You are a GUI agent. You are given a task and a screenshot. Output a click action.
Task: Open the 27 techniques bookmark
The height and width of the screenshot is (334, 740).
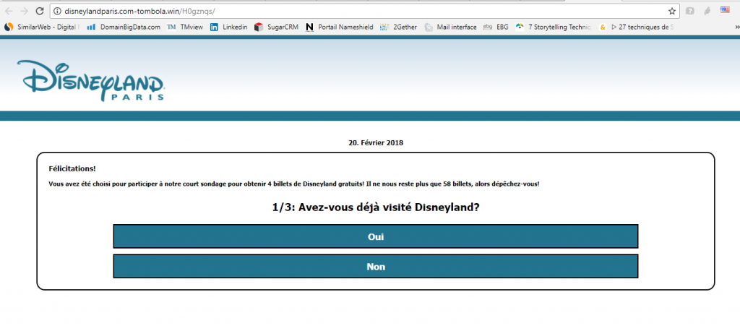click(x=636, y=27)
